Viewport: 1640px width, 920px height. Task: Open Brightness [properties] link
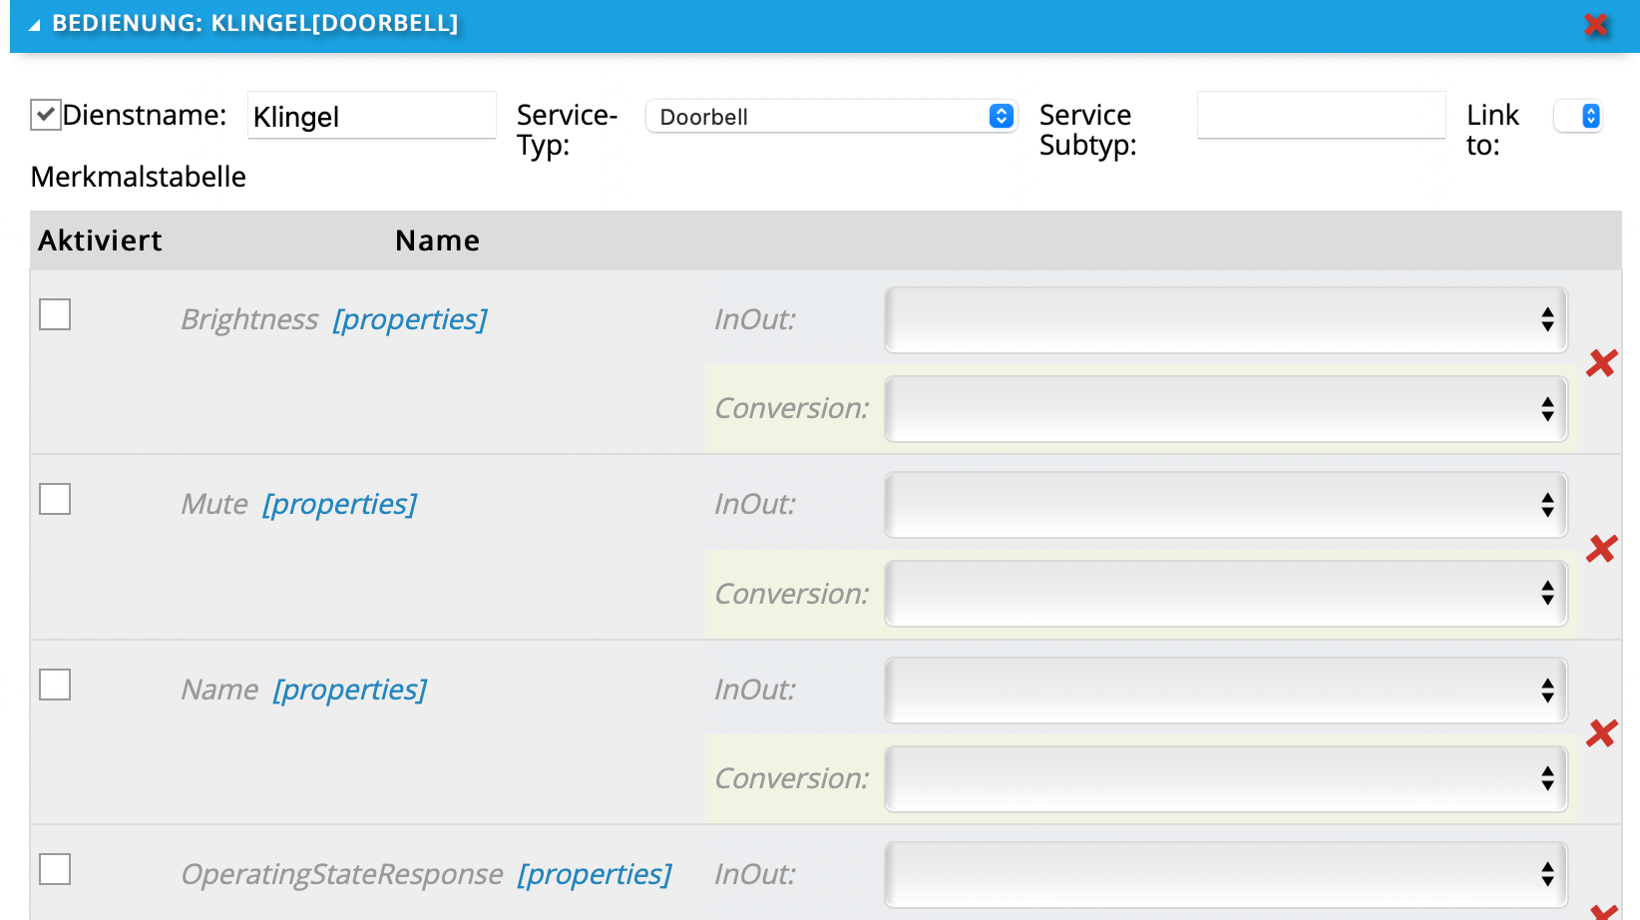pyautogui.click(x=410, y=319)
